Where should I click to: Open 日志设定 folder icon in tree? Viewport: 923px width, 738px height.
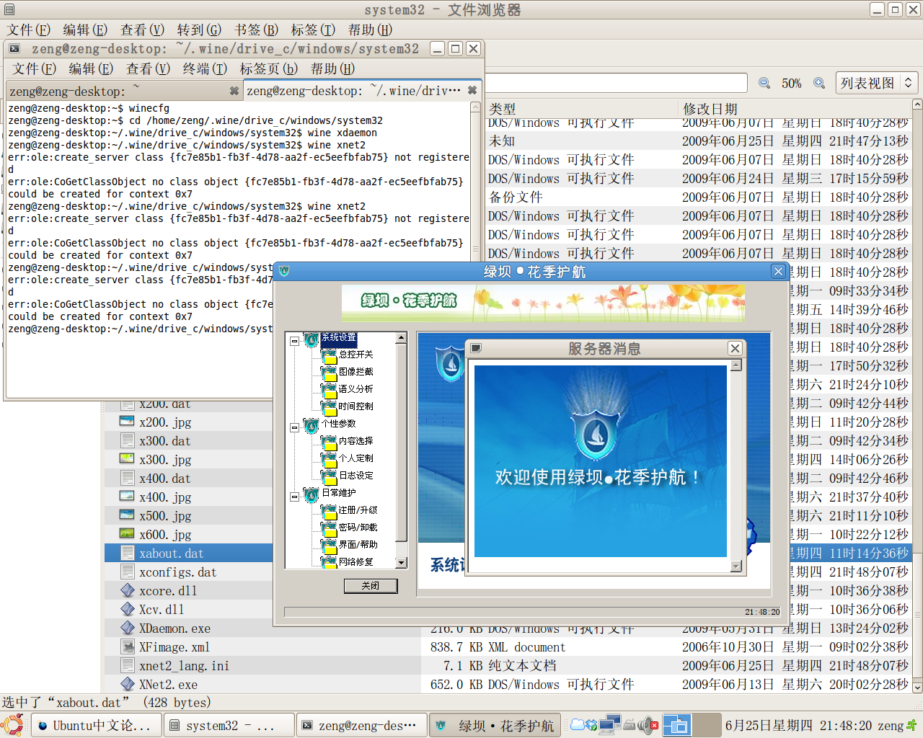click(330, 476)
